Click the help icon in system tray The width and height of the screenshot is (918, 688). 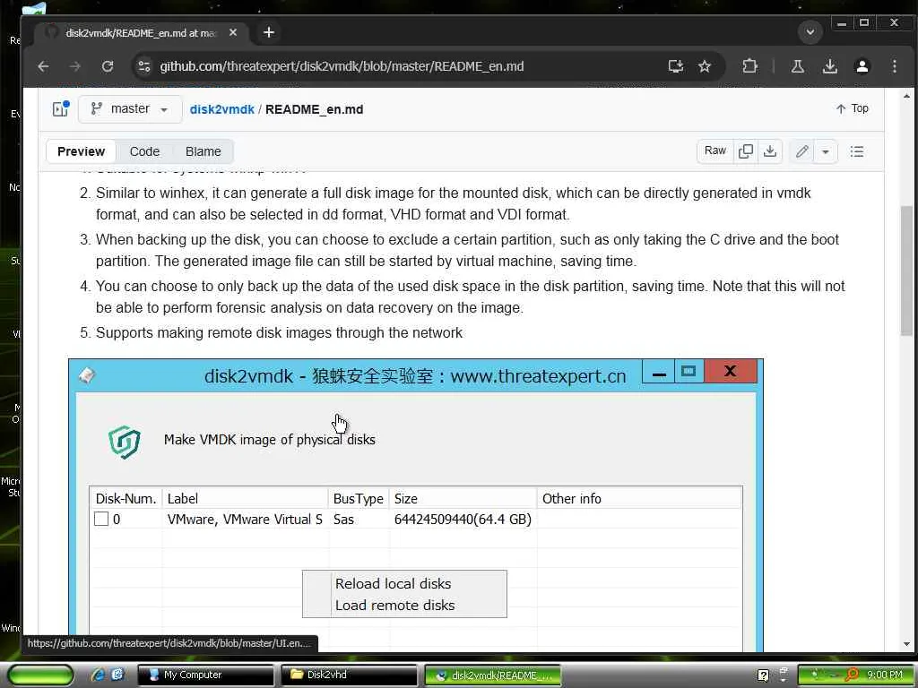click(x=763, y=675)
